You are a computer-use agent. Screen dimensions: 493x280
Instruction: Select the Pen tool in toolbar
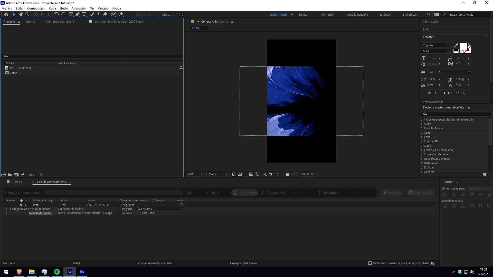click(x=78, y=15)
